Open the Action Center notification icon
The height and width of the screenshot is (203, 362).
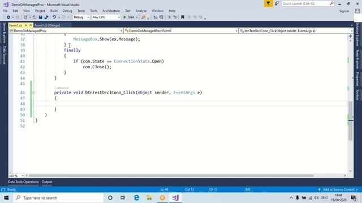354,198
